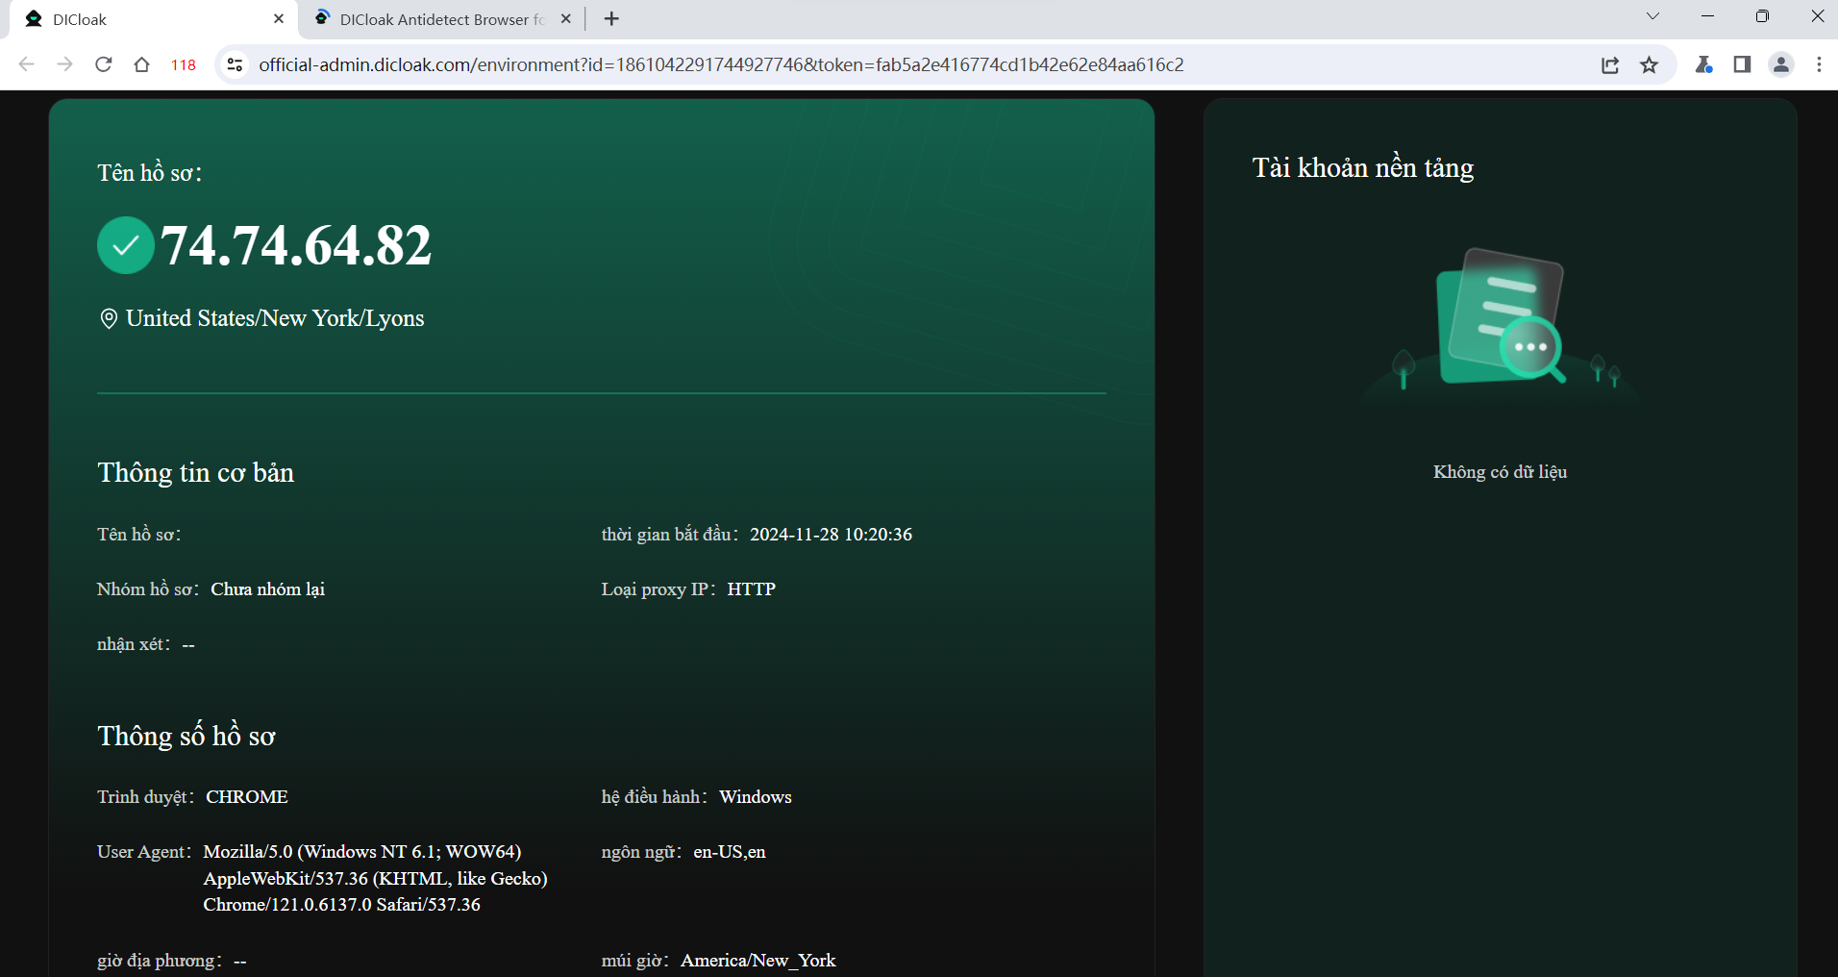The height and width of the screenshot is (977, 1838).
Task: Click the start time 2024-11-28 10:20:36
Action: 831,535
